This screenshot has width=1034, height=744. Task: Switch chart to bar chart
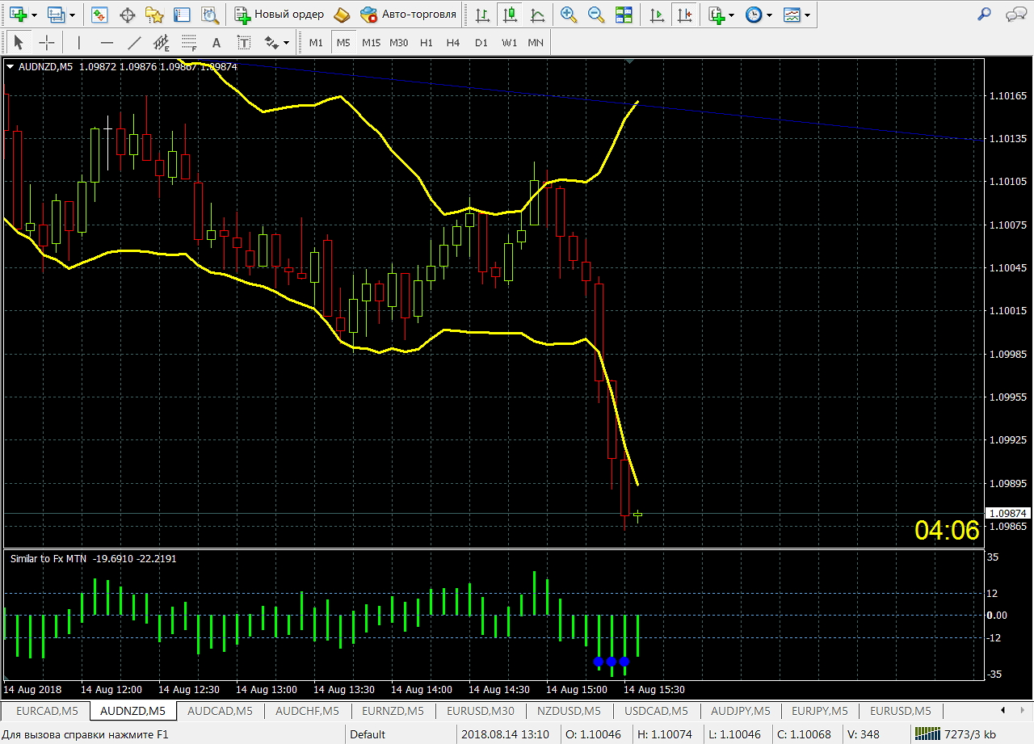click(x=482, y=15)
